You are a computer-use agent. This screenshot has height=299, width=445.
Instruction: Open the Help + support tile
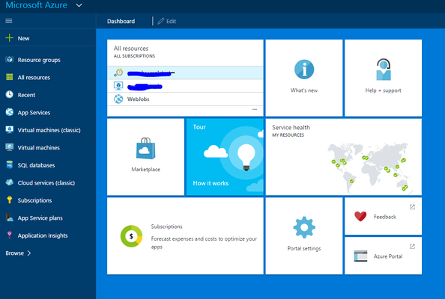[x=383, y=78]
